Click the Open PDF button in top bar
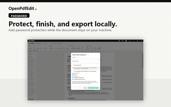This screenshot has height=107, width=171. coord(38,43)
